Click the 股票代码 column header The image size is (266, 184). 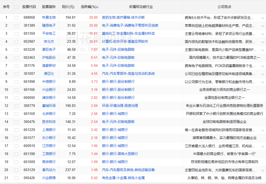(29, 7)
